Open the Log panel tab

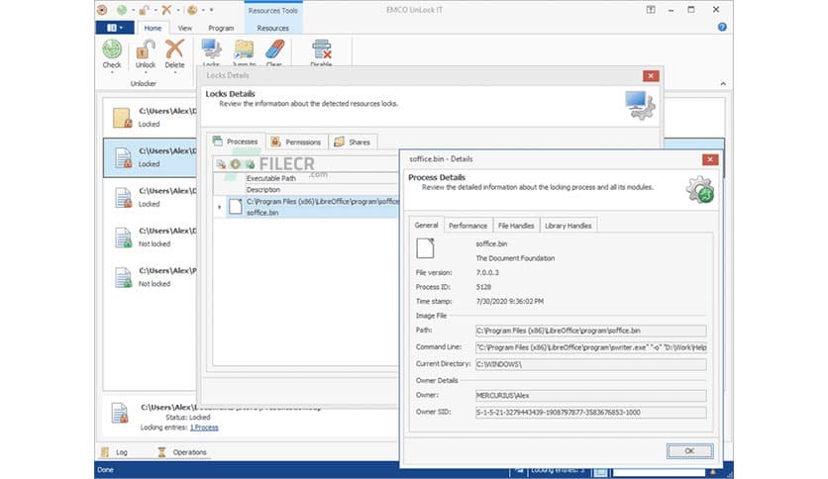click(115, 452)
